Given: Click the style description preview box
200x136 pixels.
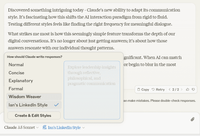Looking at the screenshot, I should point(92,90).
